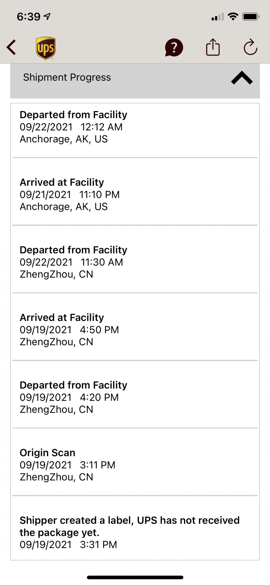Viewport: 270px width, 585px height.
Task: Tap the back arrow in the header
Action: click(x=11, y=47)
